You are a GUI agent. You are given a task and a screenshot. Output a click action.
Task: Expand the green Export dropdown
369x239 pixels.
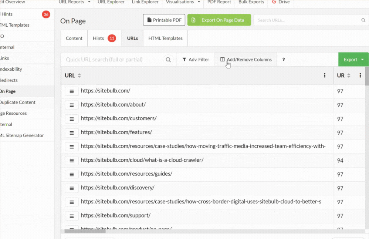point(353,60)
